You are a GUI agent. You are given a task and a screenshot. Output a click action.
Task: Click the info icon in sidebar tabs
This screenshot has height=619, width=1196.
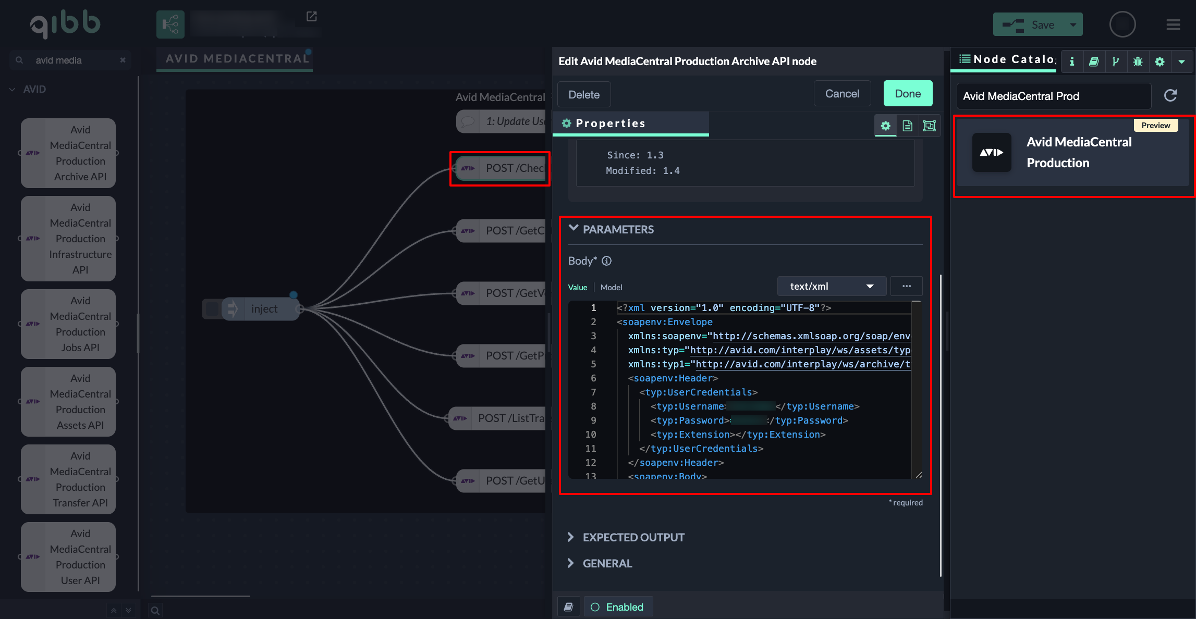(1072, 61)
